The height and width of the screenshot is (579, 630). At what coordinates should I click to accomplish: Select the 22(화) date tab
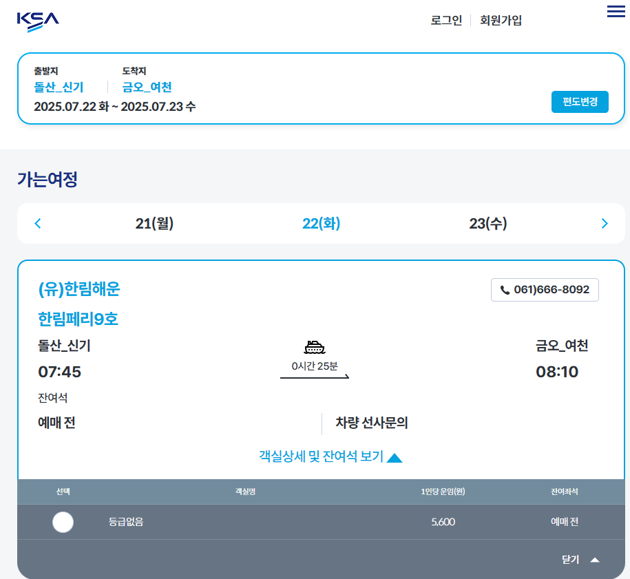click(x=321, y=223)
